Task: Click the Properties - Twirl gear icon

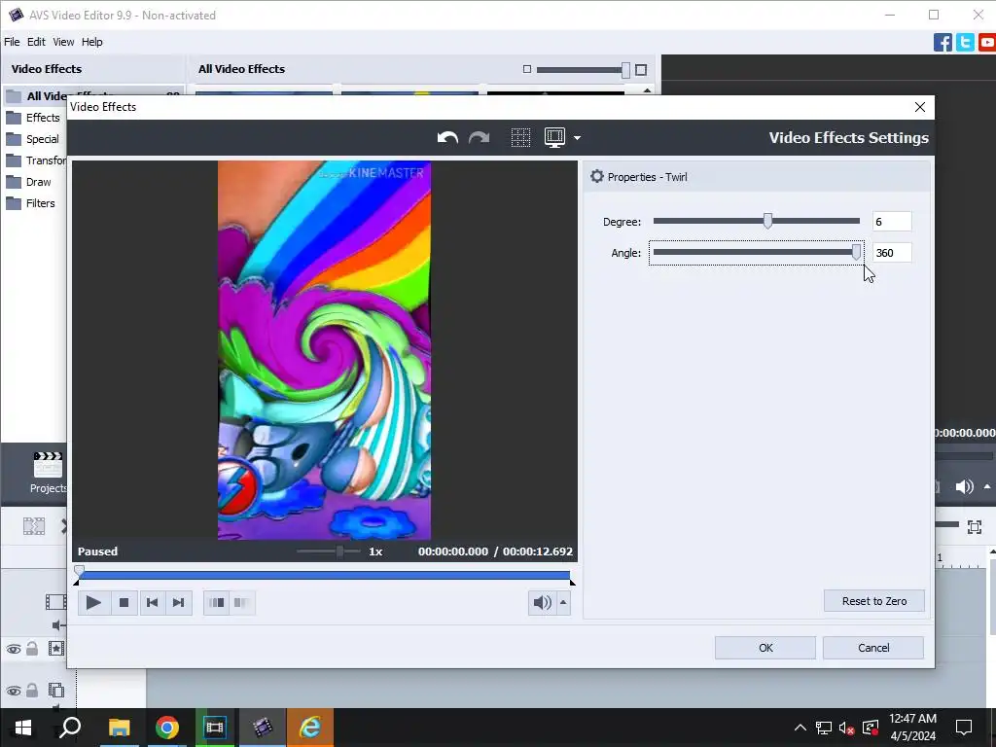Action: (x=597, y=177)
